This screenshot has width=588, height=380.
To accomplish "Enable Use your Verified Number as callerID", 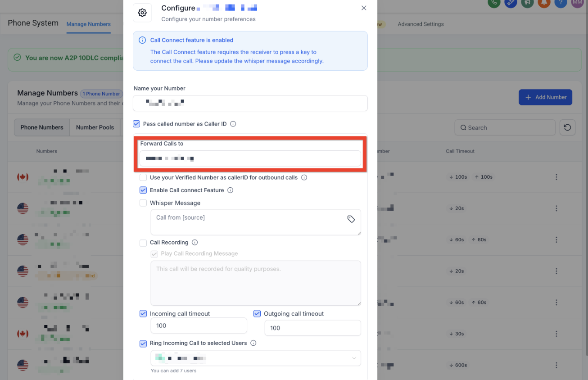I will point(143,177).
